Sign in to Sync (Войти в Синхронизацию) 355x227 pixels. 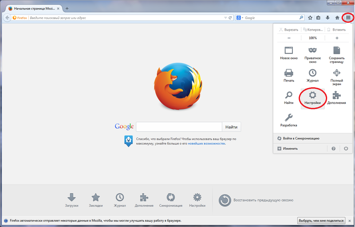point(313,138)
